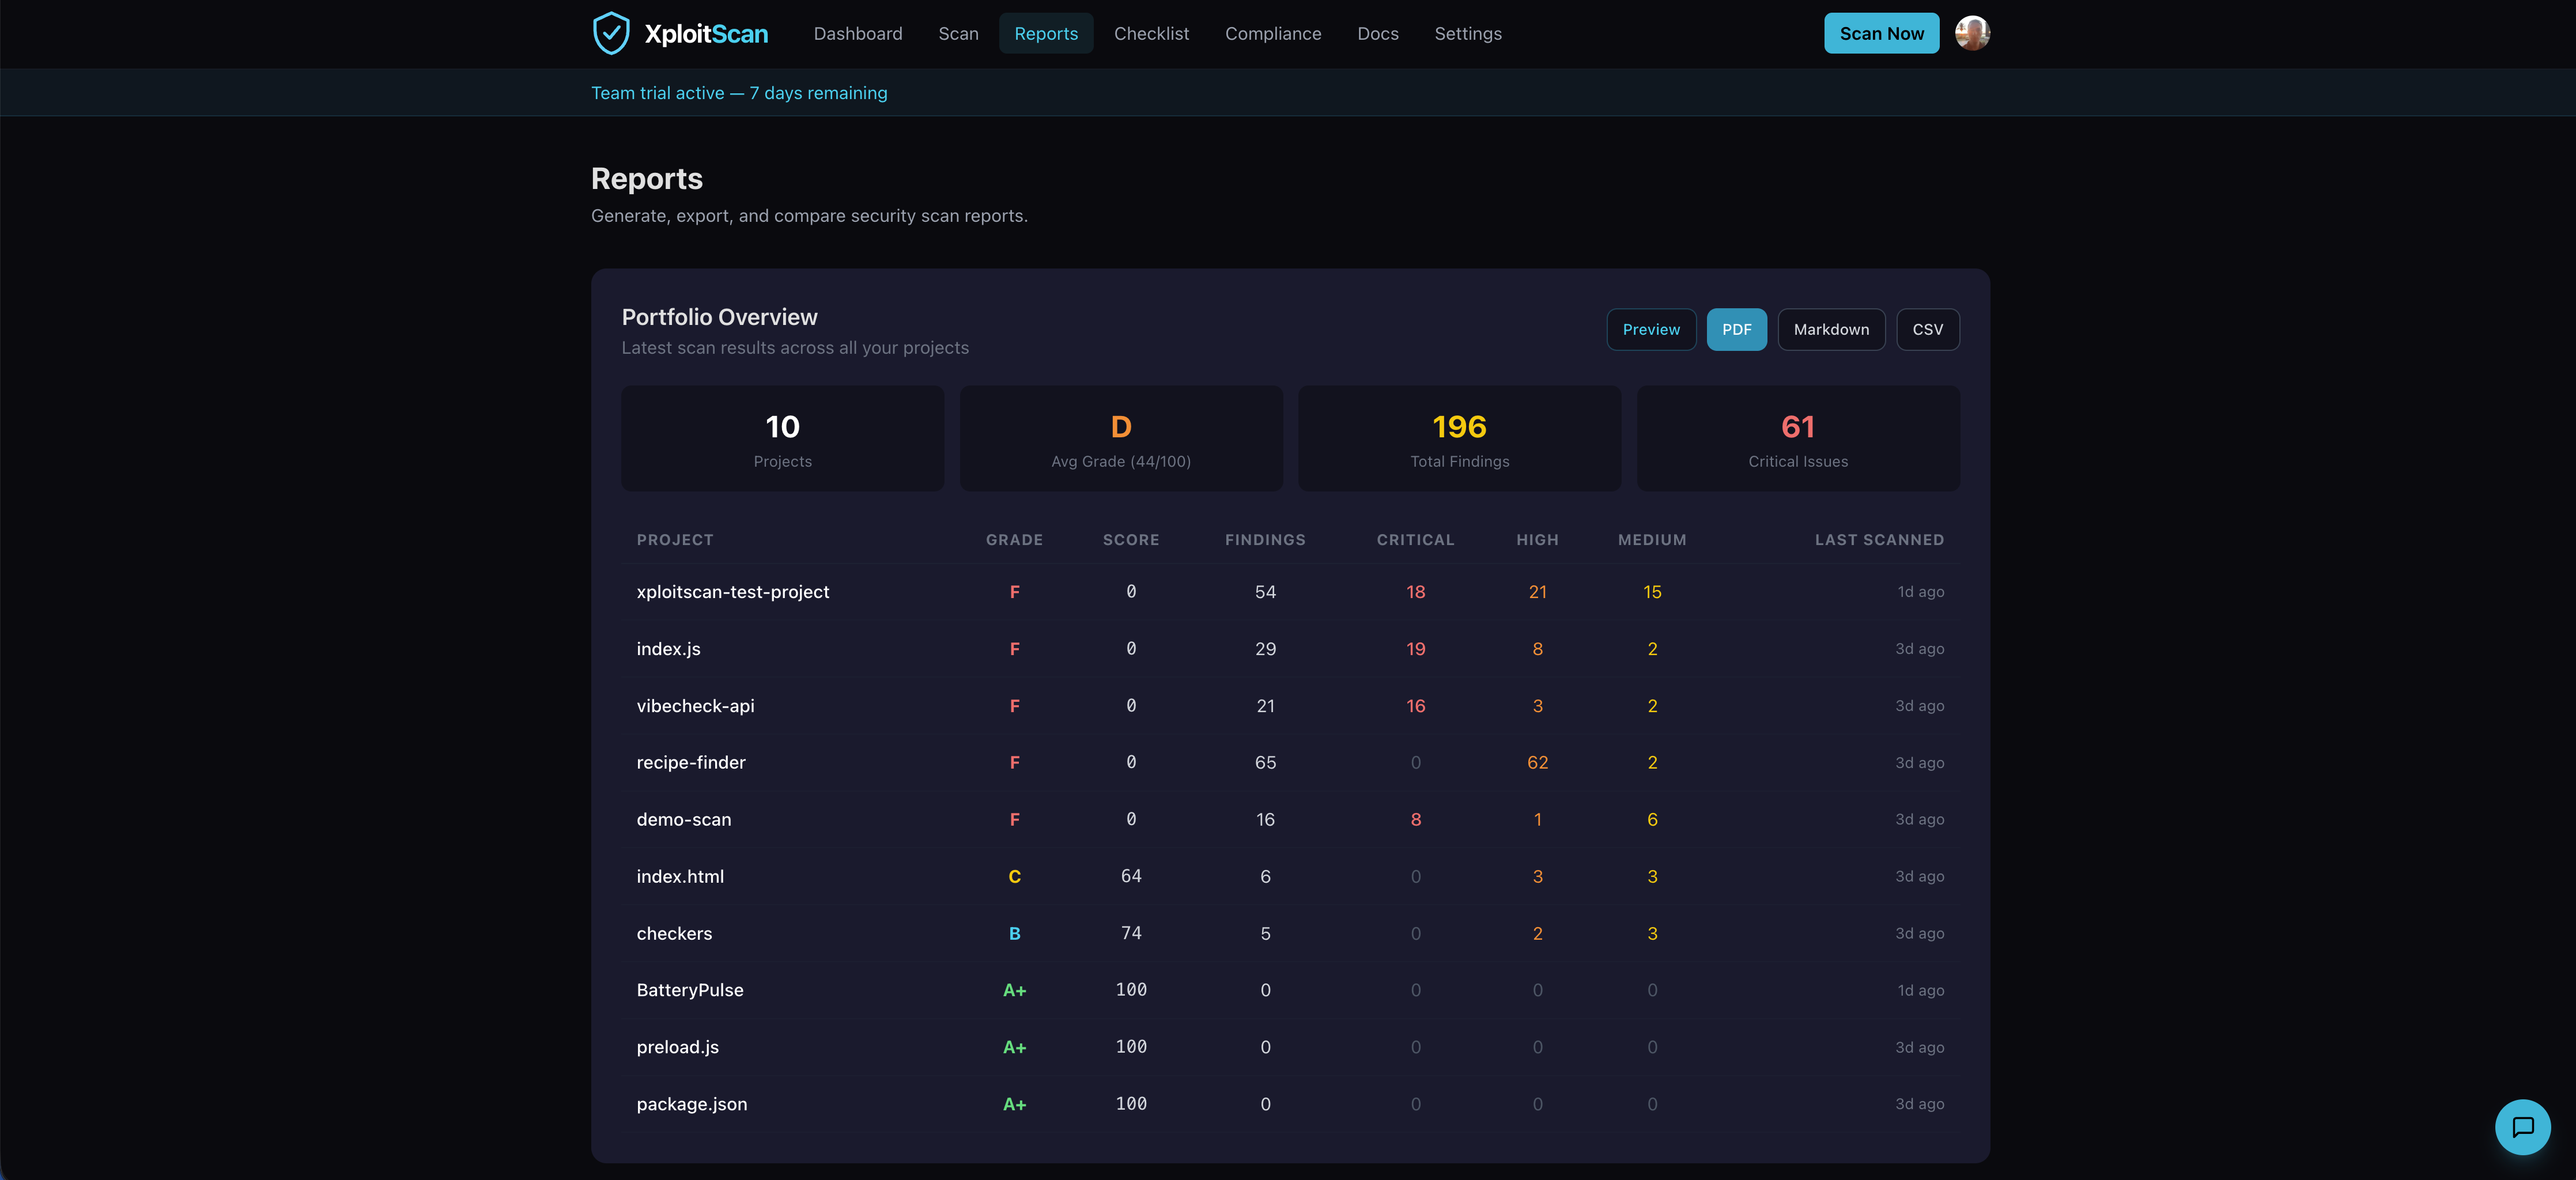Open the user profile avatar
The width and height of the screenshot is (2576, 1180).
point(1972,33)
